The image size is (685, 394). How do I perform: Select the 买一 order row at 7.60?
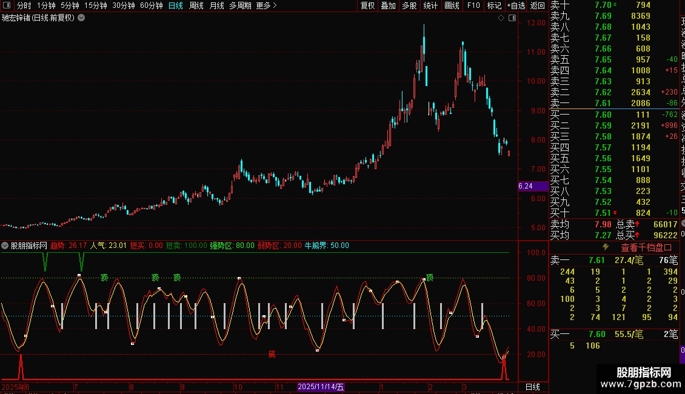click(615, 115)
